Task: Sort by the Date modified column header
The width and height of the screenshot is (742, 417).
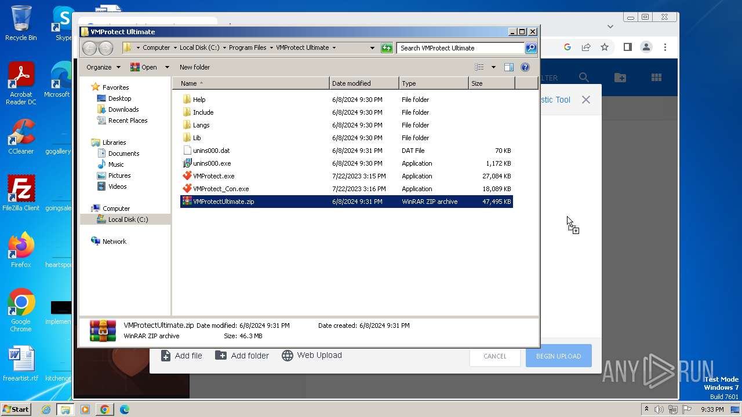Action: coord(364,83)
